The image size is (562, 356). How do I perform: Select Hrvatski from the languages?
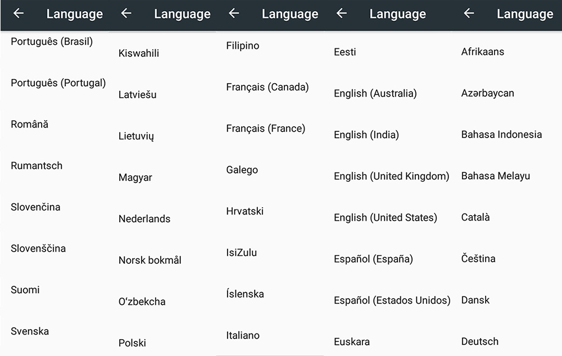pos(245,211)
